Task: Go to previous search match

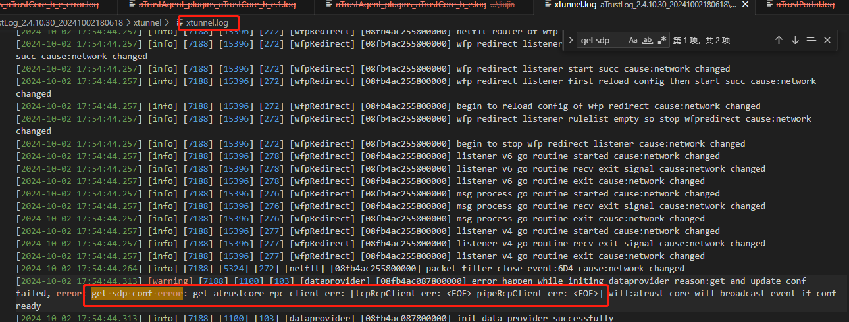Action: (x=779, y=41)
